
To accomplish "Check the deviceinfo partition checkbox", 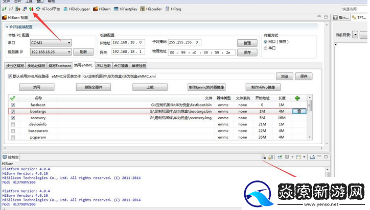I will 13,124.
